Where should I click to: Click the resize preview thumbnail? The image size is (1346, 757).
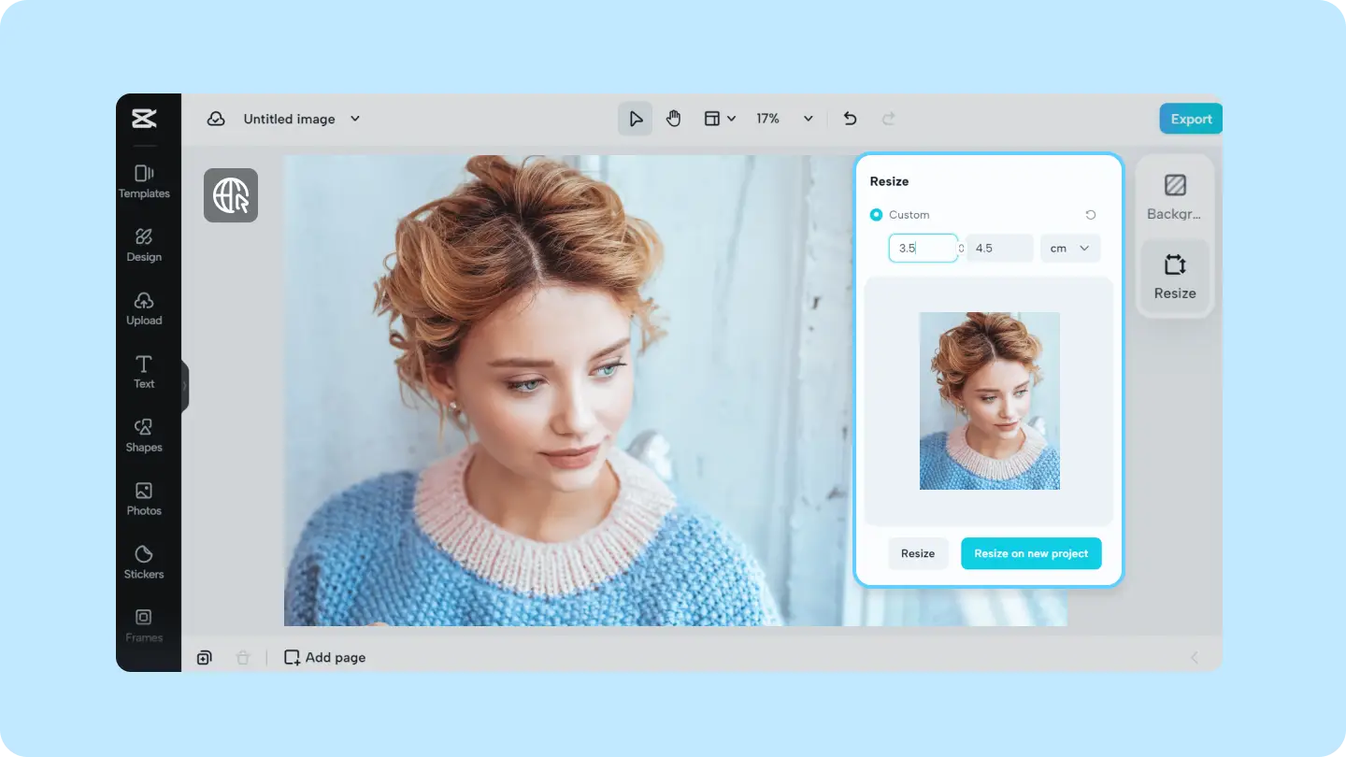[x=990, y=401]
